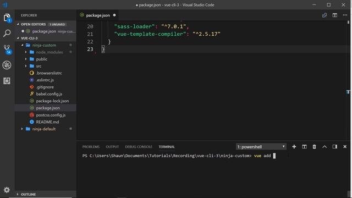
Task: Close the terminal panel
Action: pos(345,147)
